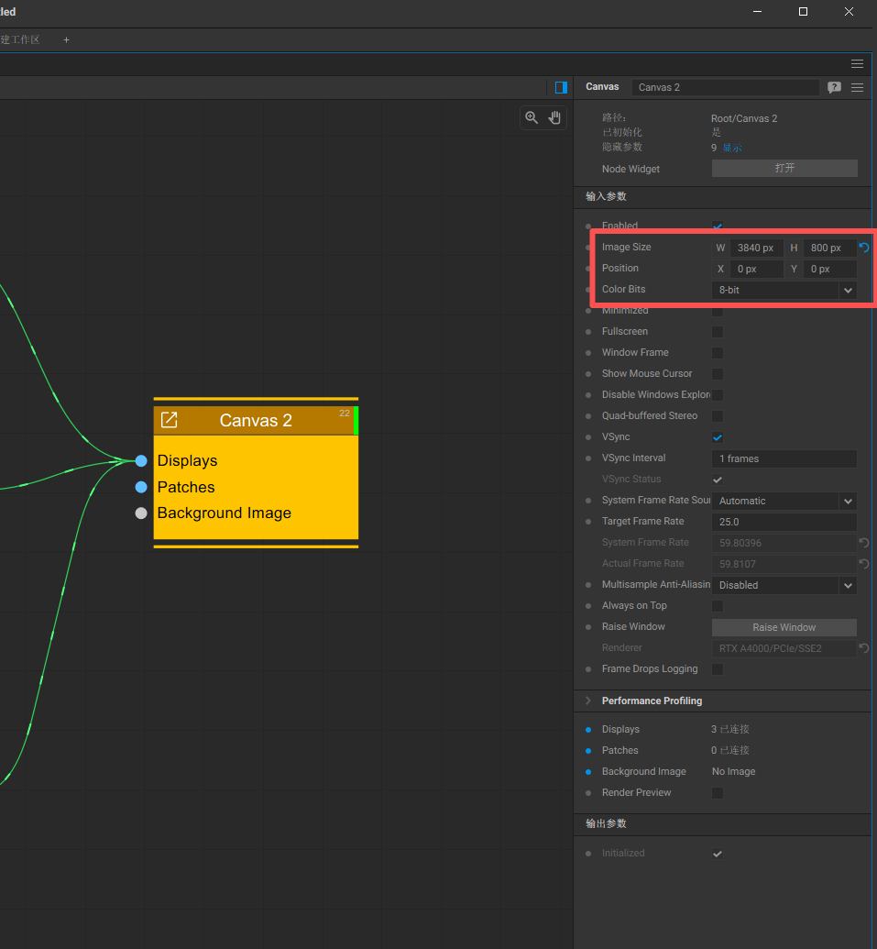Click the zoom magnifier icon in canvas
Viewport: 877px width, 949px height.
point(532,117)
